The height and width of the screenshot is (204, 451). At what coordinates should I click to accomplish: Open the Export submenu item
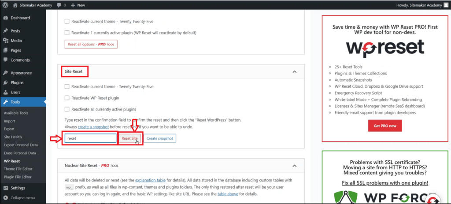[9, 129]
